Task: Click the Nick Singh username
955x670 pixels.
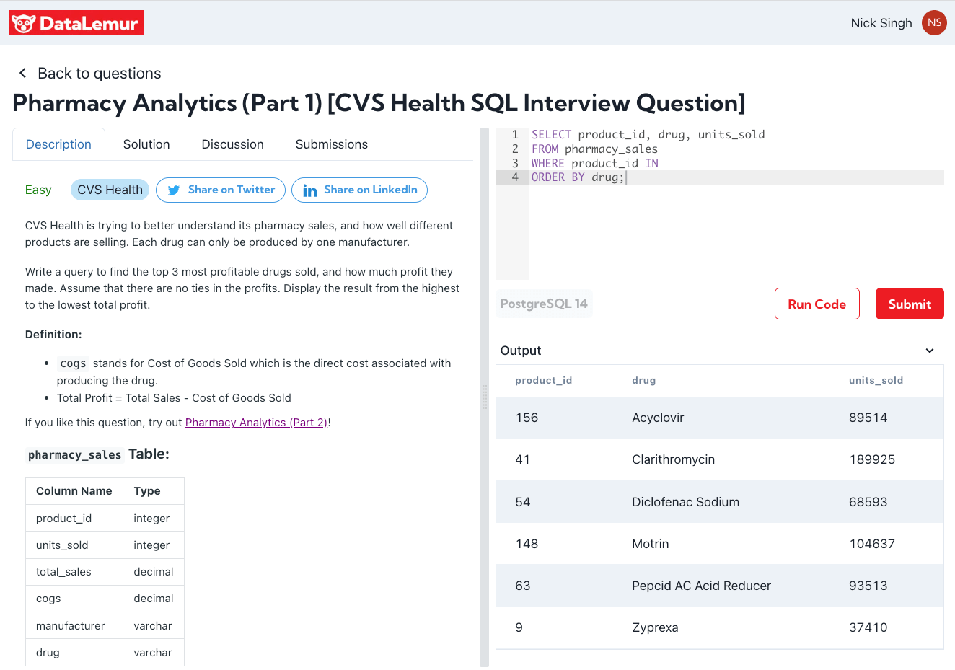Action: [881, 23]
